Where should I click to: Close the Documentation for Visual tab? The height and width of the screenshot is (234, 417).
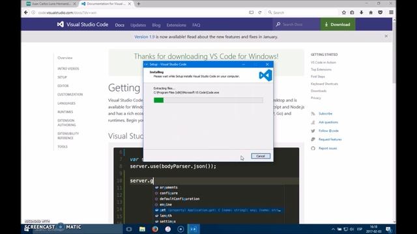130,4
